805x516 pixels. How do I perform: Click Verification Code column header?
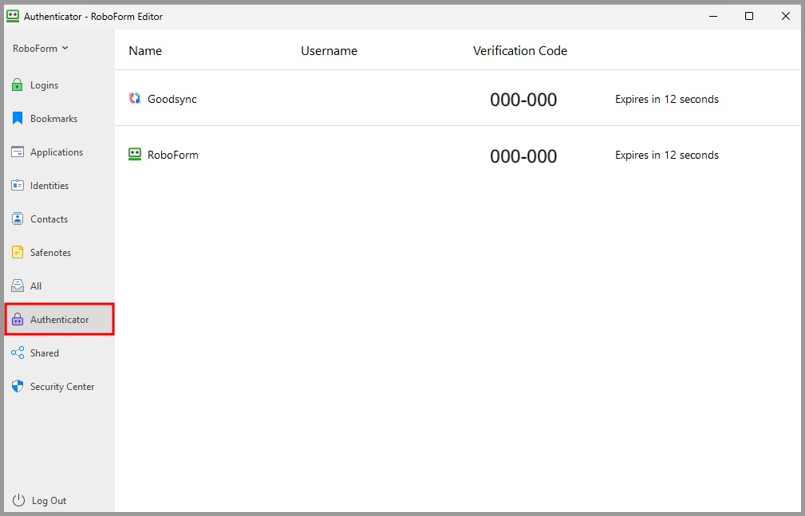pyautogui.click(x=520, y=51)
